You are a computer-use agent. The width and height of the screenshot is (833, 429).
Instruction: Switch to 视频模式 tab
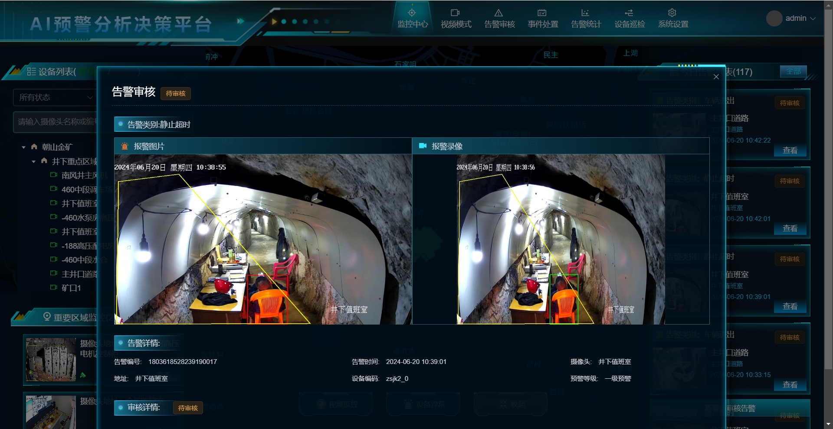point(456,18)
